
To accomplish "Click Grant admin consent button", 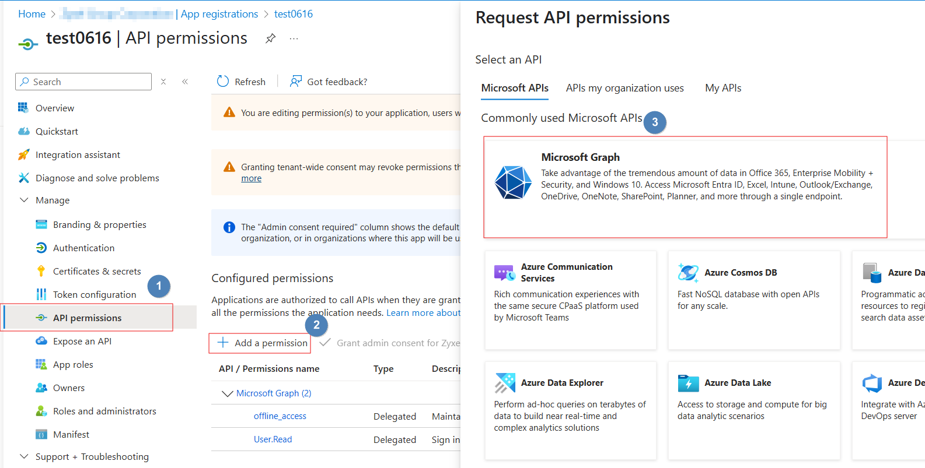I will click(x=390, y=343).
